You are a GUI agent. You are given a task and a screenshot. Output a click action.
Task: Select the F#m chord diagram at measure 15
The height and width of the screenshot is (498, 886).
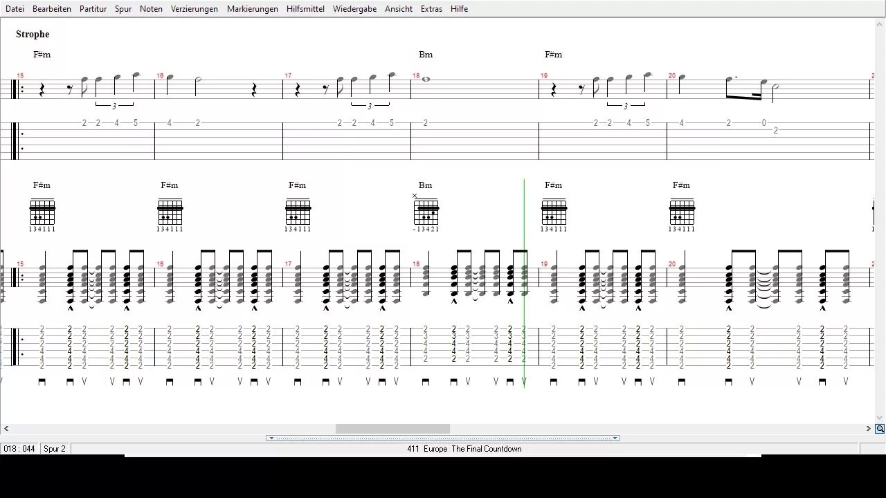click(x=42, y=216)
